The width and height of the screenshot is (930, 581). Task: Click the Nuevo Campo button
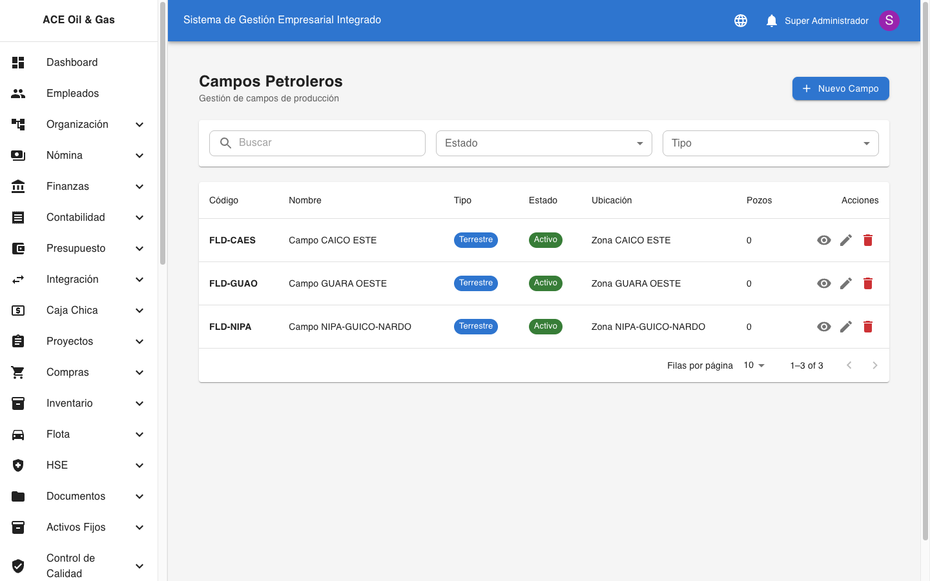[840, 88]
